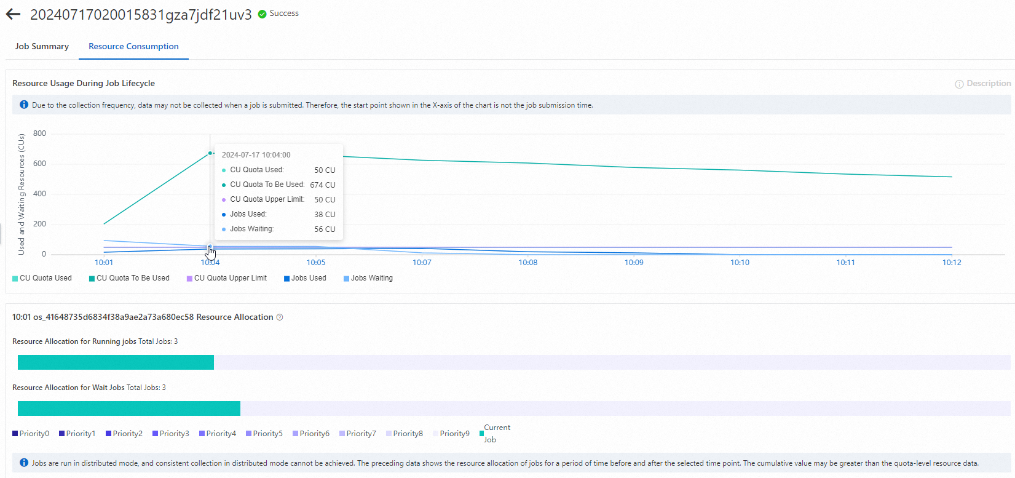This screenshot has width=1015, height=478.
Task: Click the Description info icon
Action: point(959,84)
